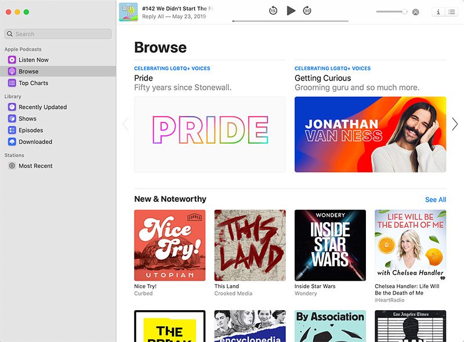Show episode info with the i button
This screenshot has height=342, width=464.
coord(438,12)
